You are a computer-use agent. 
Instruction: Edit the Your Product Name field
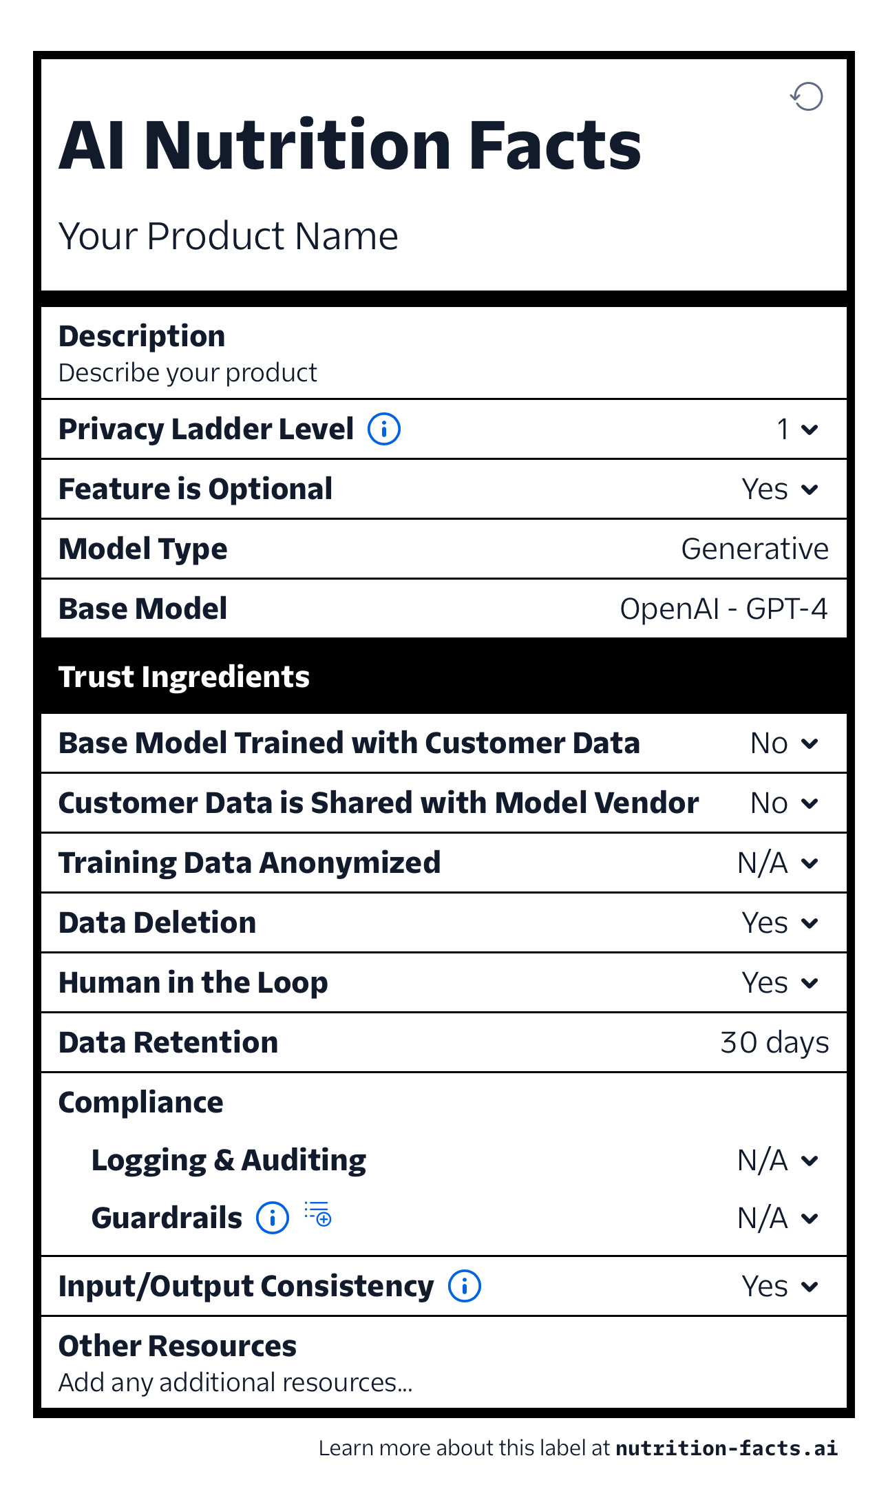click(229, 236)
